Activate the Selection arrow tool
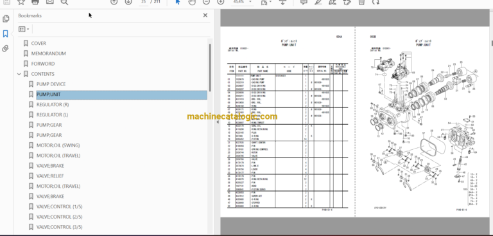The width and height of the screenshot is (493, 236). [178, 2]
